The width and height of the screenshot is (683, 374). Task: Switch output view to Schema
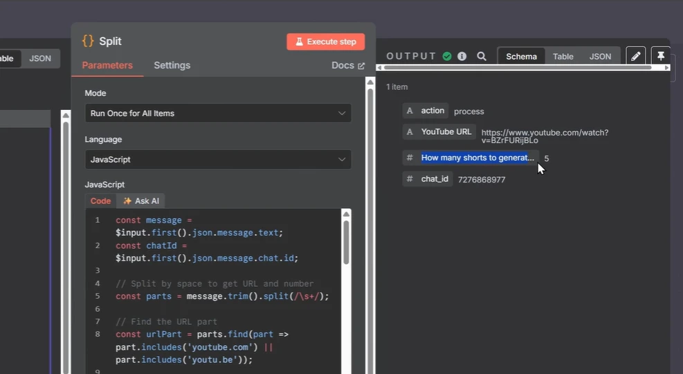[521, 57]
